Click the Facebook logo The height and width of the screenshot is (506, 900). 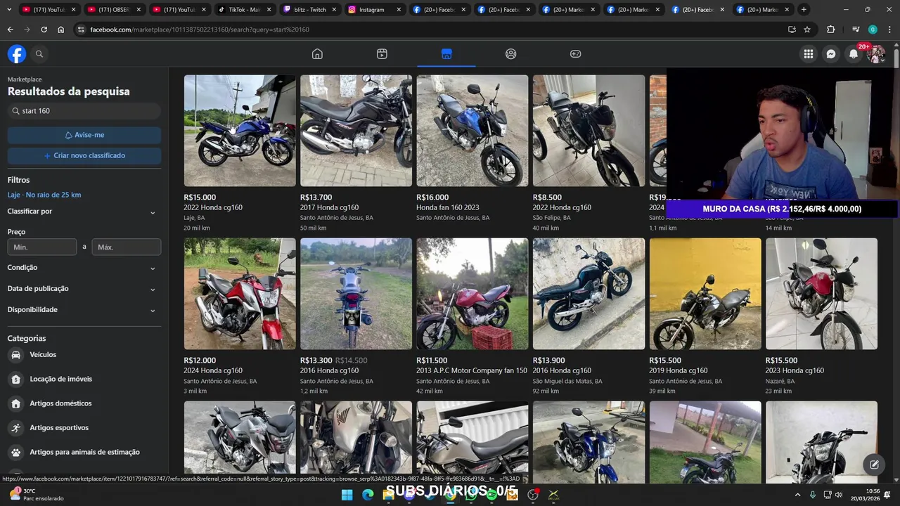pos(17,54)
